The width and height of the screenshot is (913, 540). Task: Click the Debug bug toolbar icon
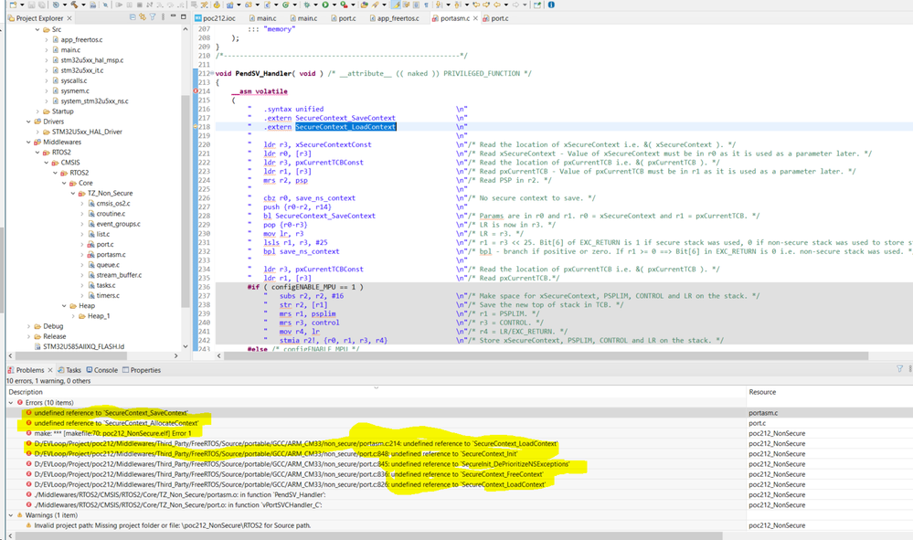306,5
